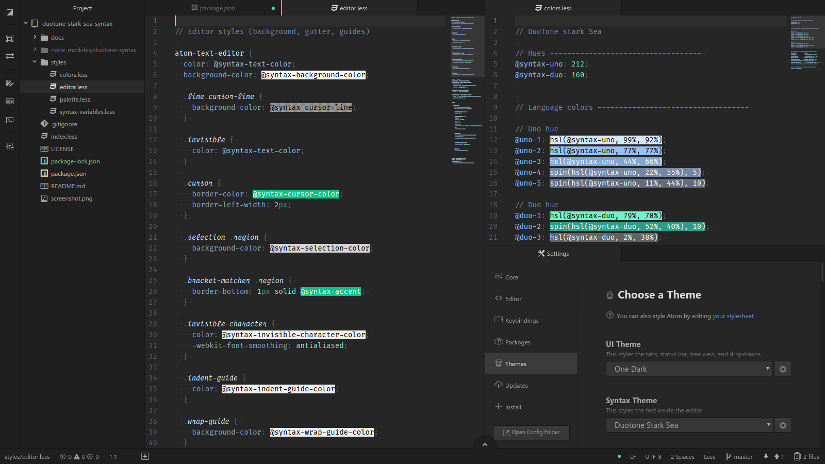Click the master branch indicator

739,456
